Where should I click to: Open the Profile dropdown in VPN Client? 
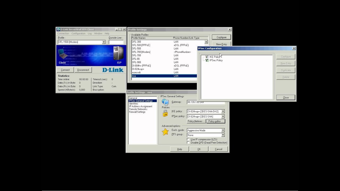[x=104, y=42]
